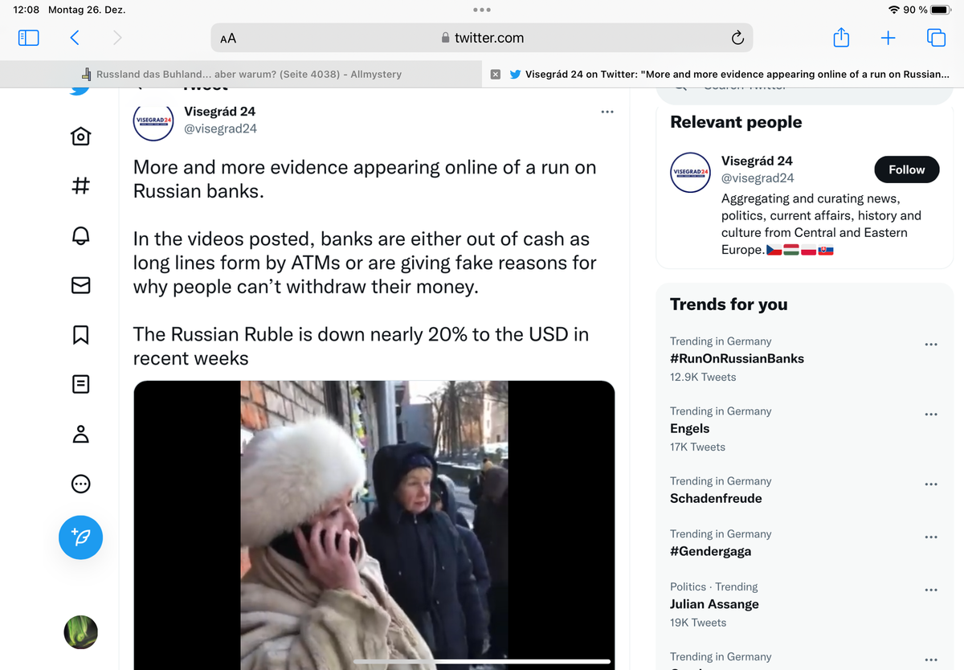964x670 pixels.
Task: Tap the battery indicator in status bar
Action: [x=941, y=10]
